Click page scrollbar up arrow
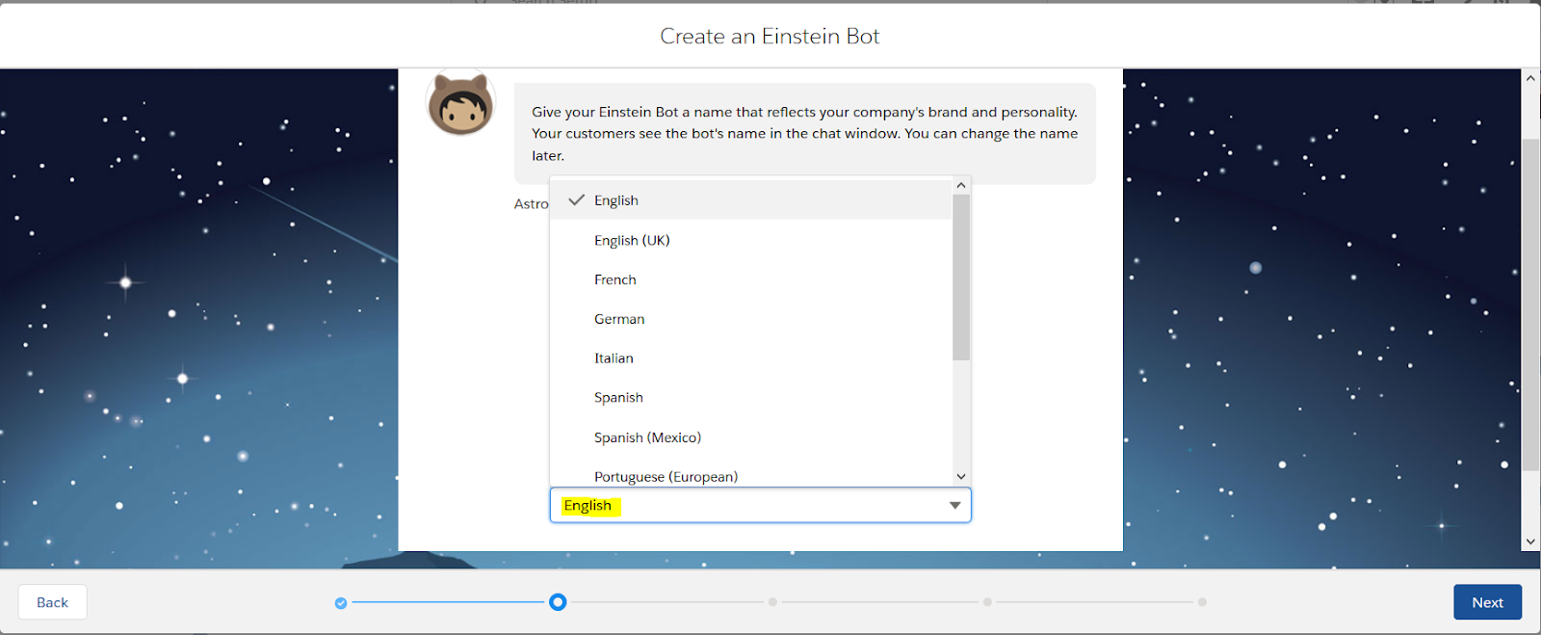1541x635 pixels. 1530,78
